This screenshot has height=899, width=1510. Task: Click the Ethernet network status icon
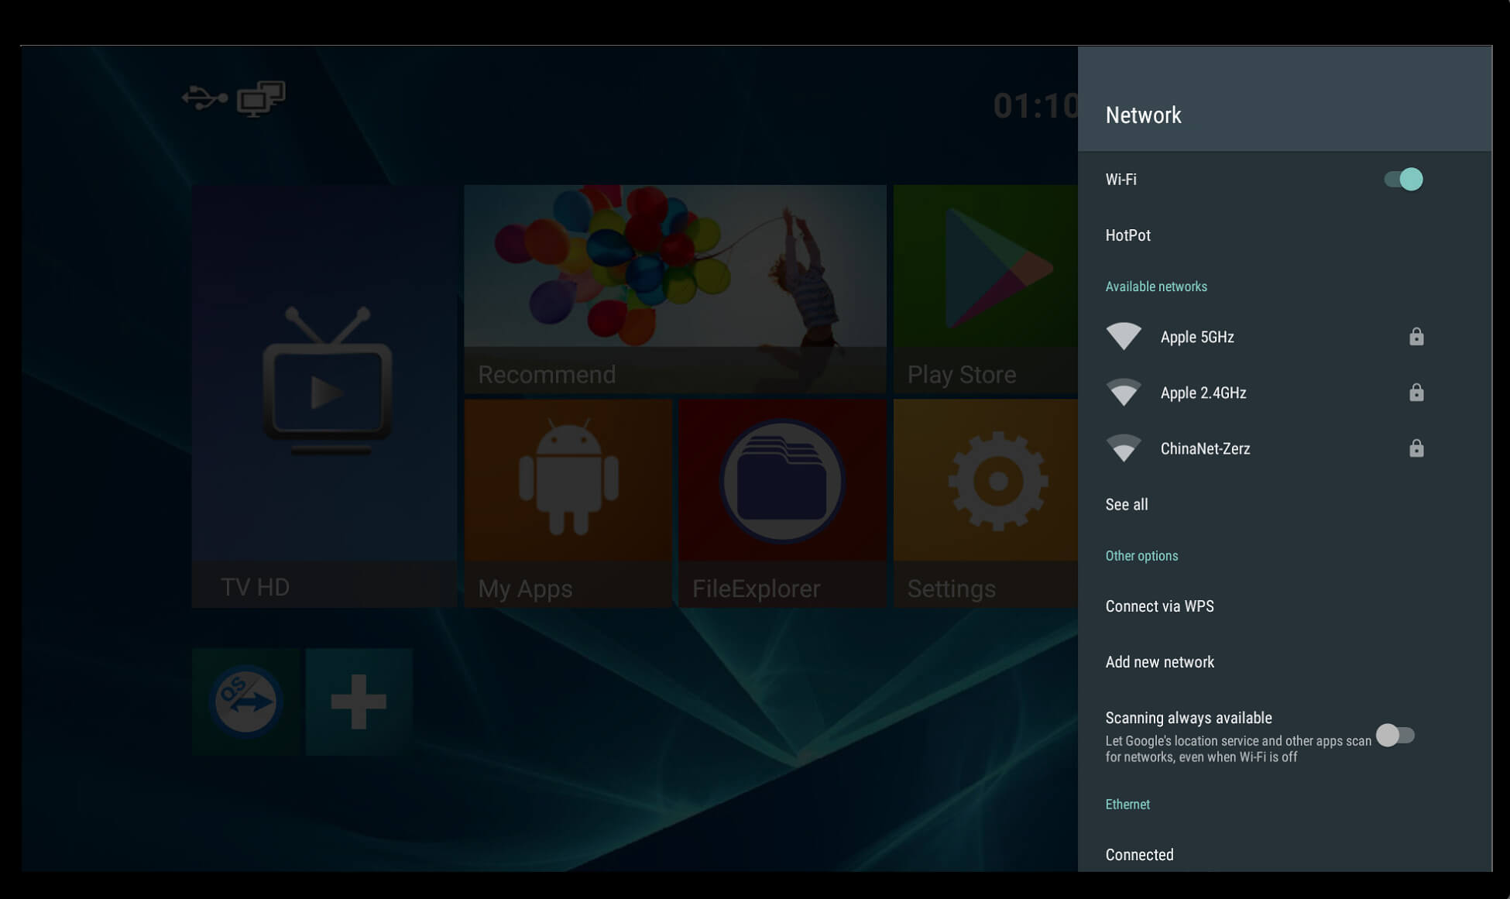(261, 98)
